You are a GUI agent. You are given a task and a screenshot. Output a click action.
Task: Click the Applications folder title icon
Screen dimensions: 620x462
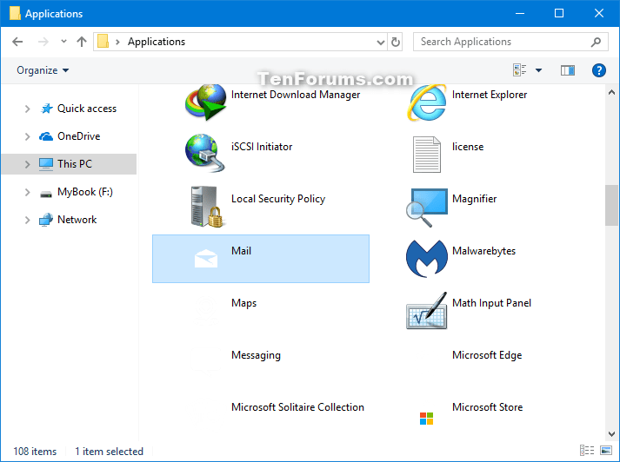15,13
